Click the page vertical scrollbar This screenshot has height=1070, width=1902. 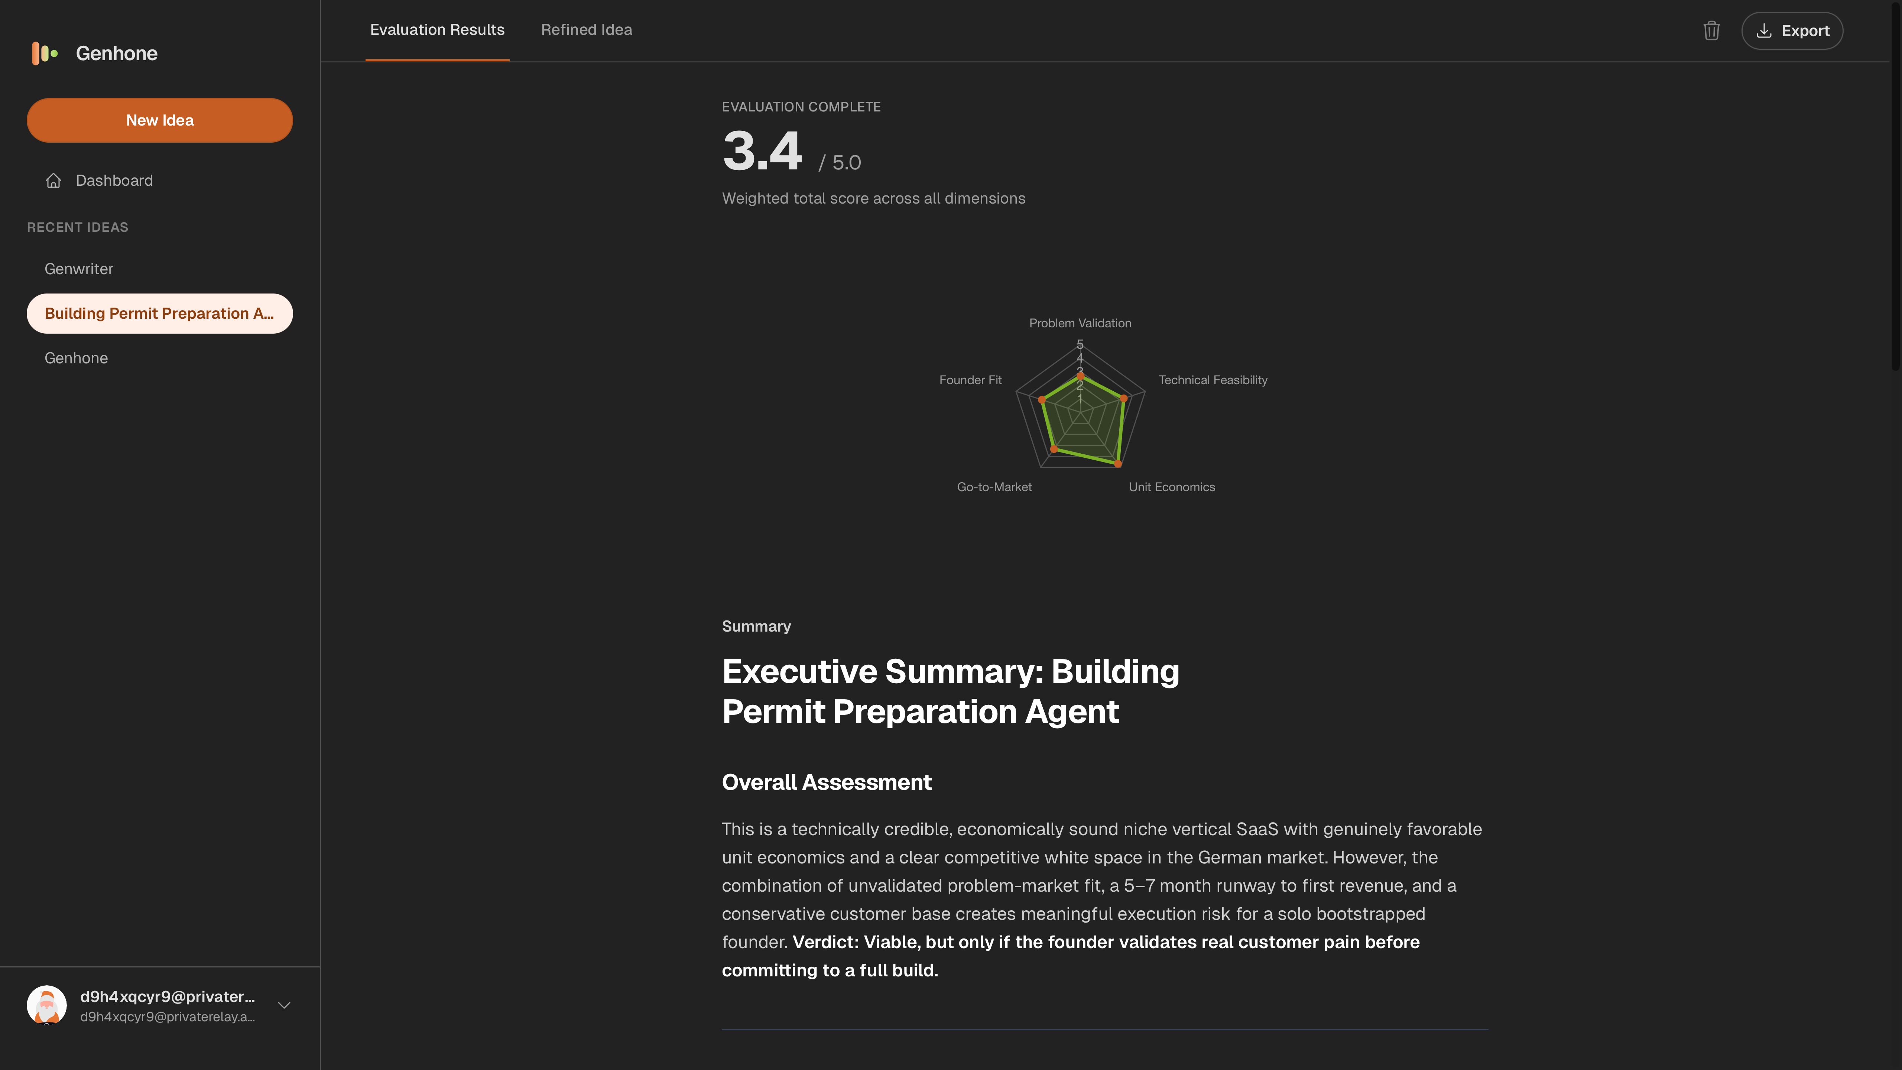click(1895, 185)
